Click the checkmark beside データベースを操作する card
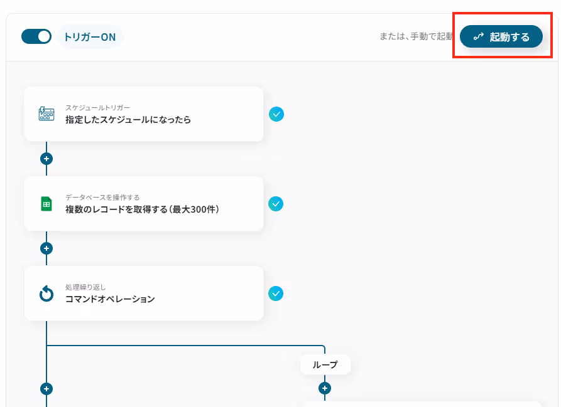This screenshot has width=561, height=407. [x=276, y=204]
